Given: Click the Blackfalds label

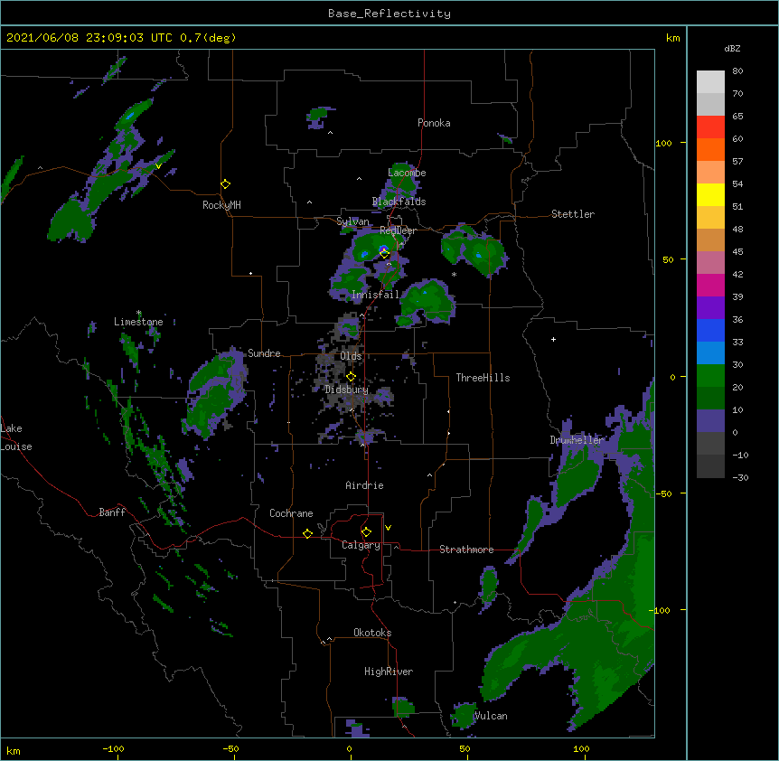Looking at the screenshot, I should point(399,202).
